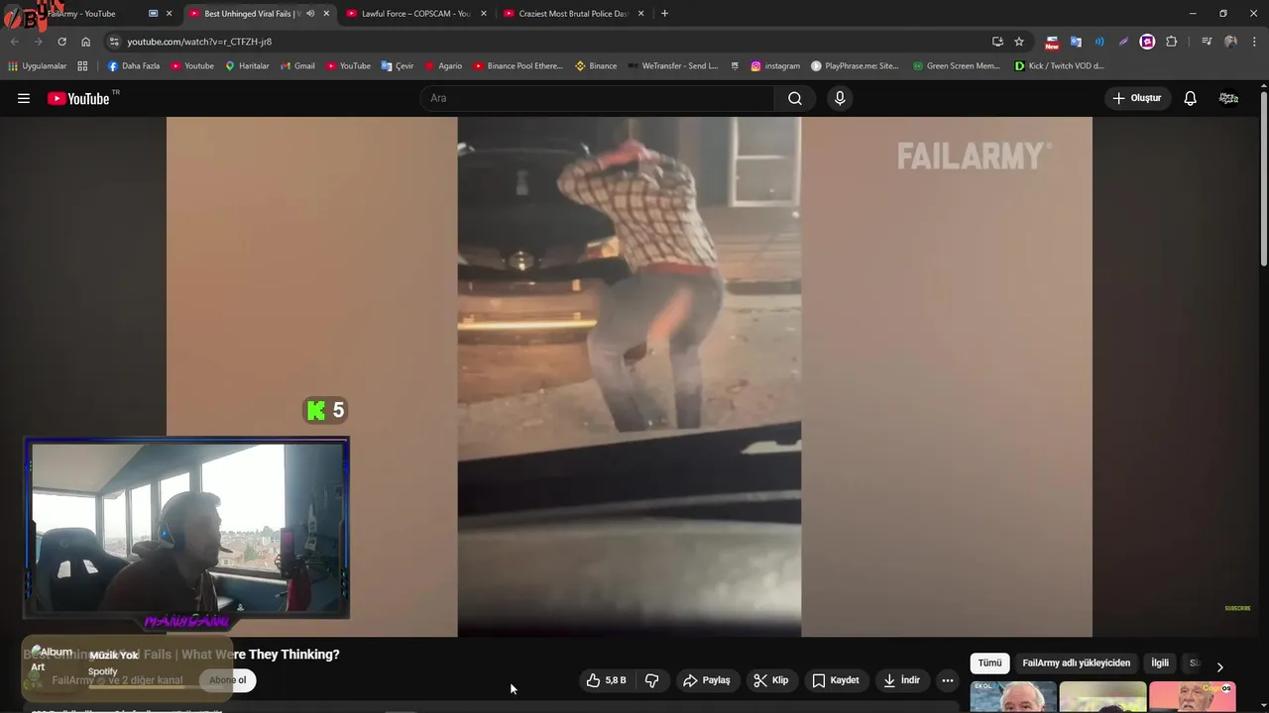Screen dimensions: 1269x713
Task: Open the third recommended video thumbnail
Action: (x=1192, y=697)
